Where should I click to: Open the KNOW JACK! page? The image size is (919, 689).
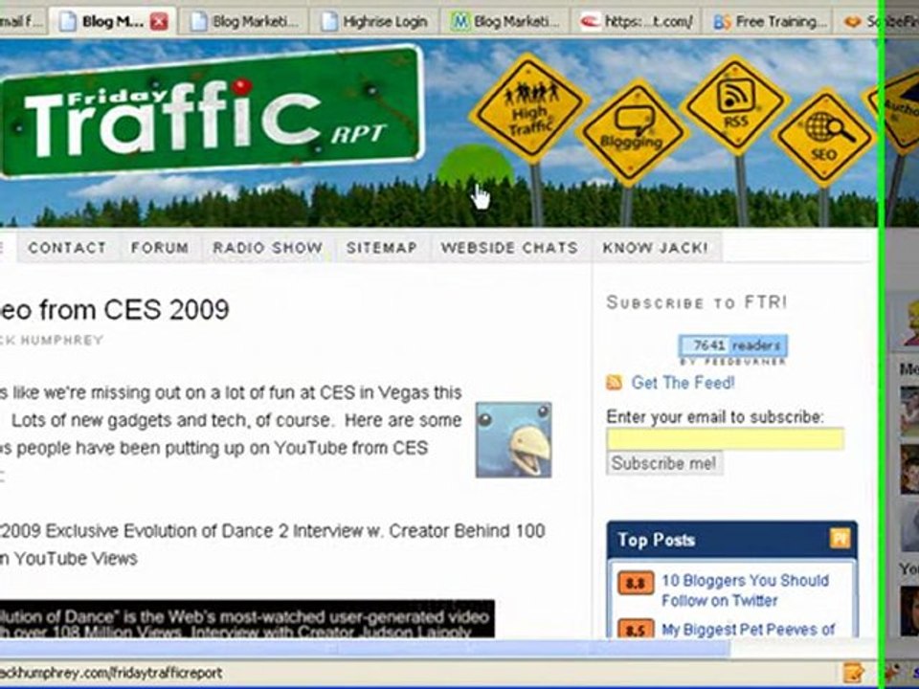pos(655,248)
